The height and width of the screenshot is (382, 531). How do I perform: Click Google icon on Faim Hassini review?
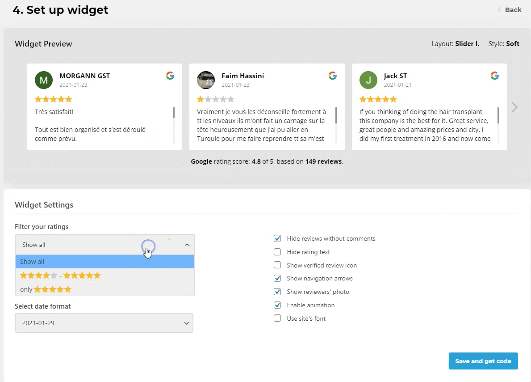(x=333, y=76)
